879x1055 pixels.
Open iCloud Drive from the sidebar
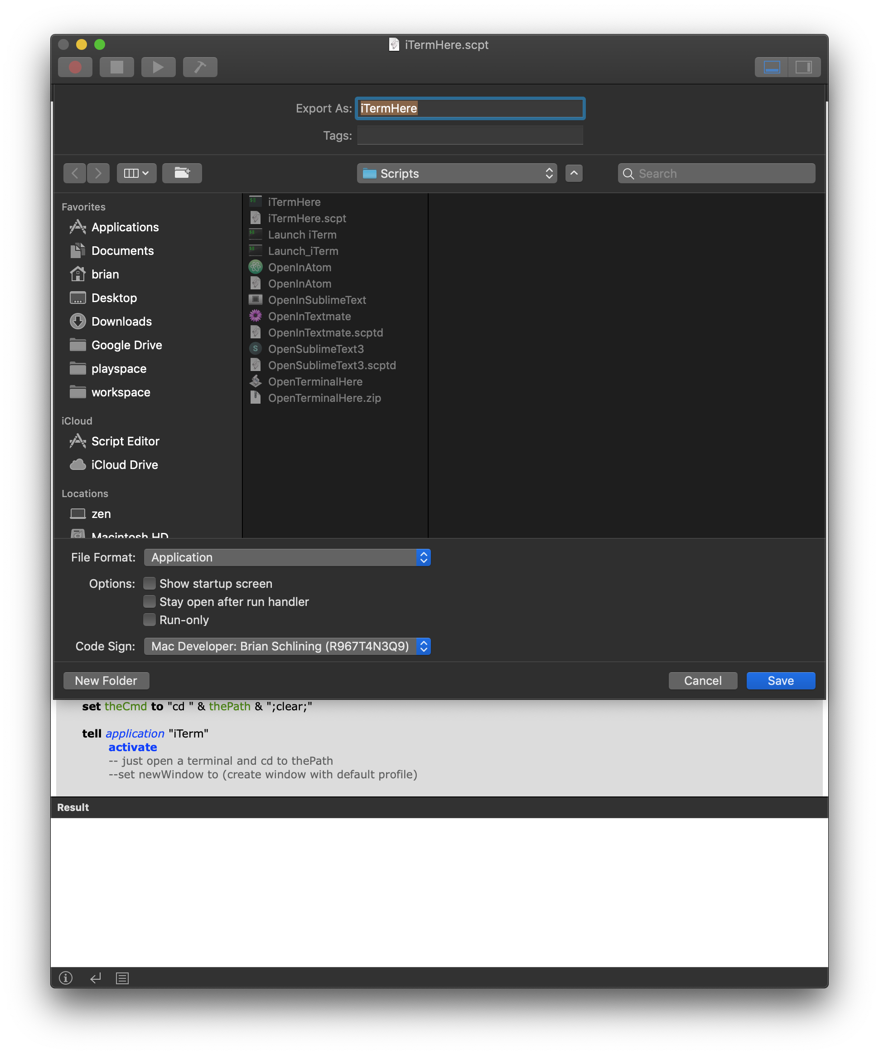coord(125,464)
